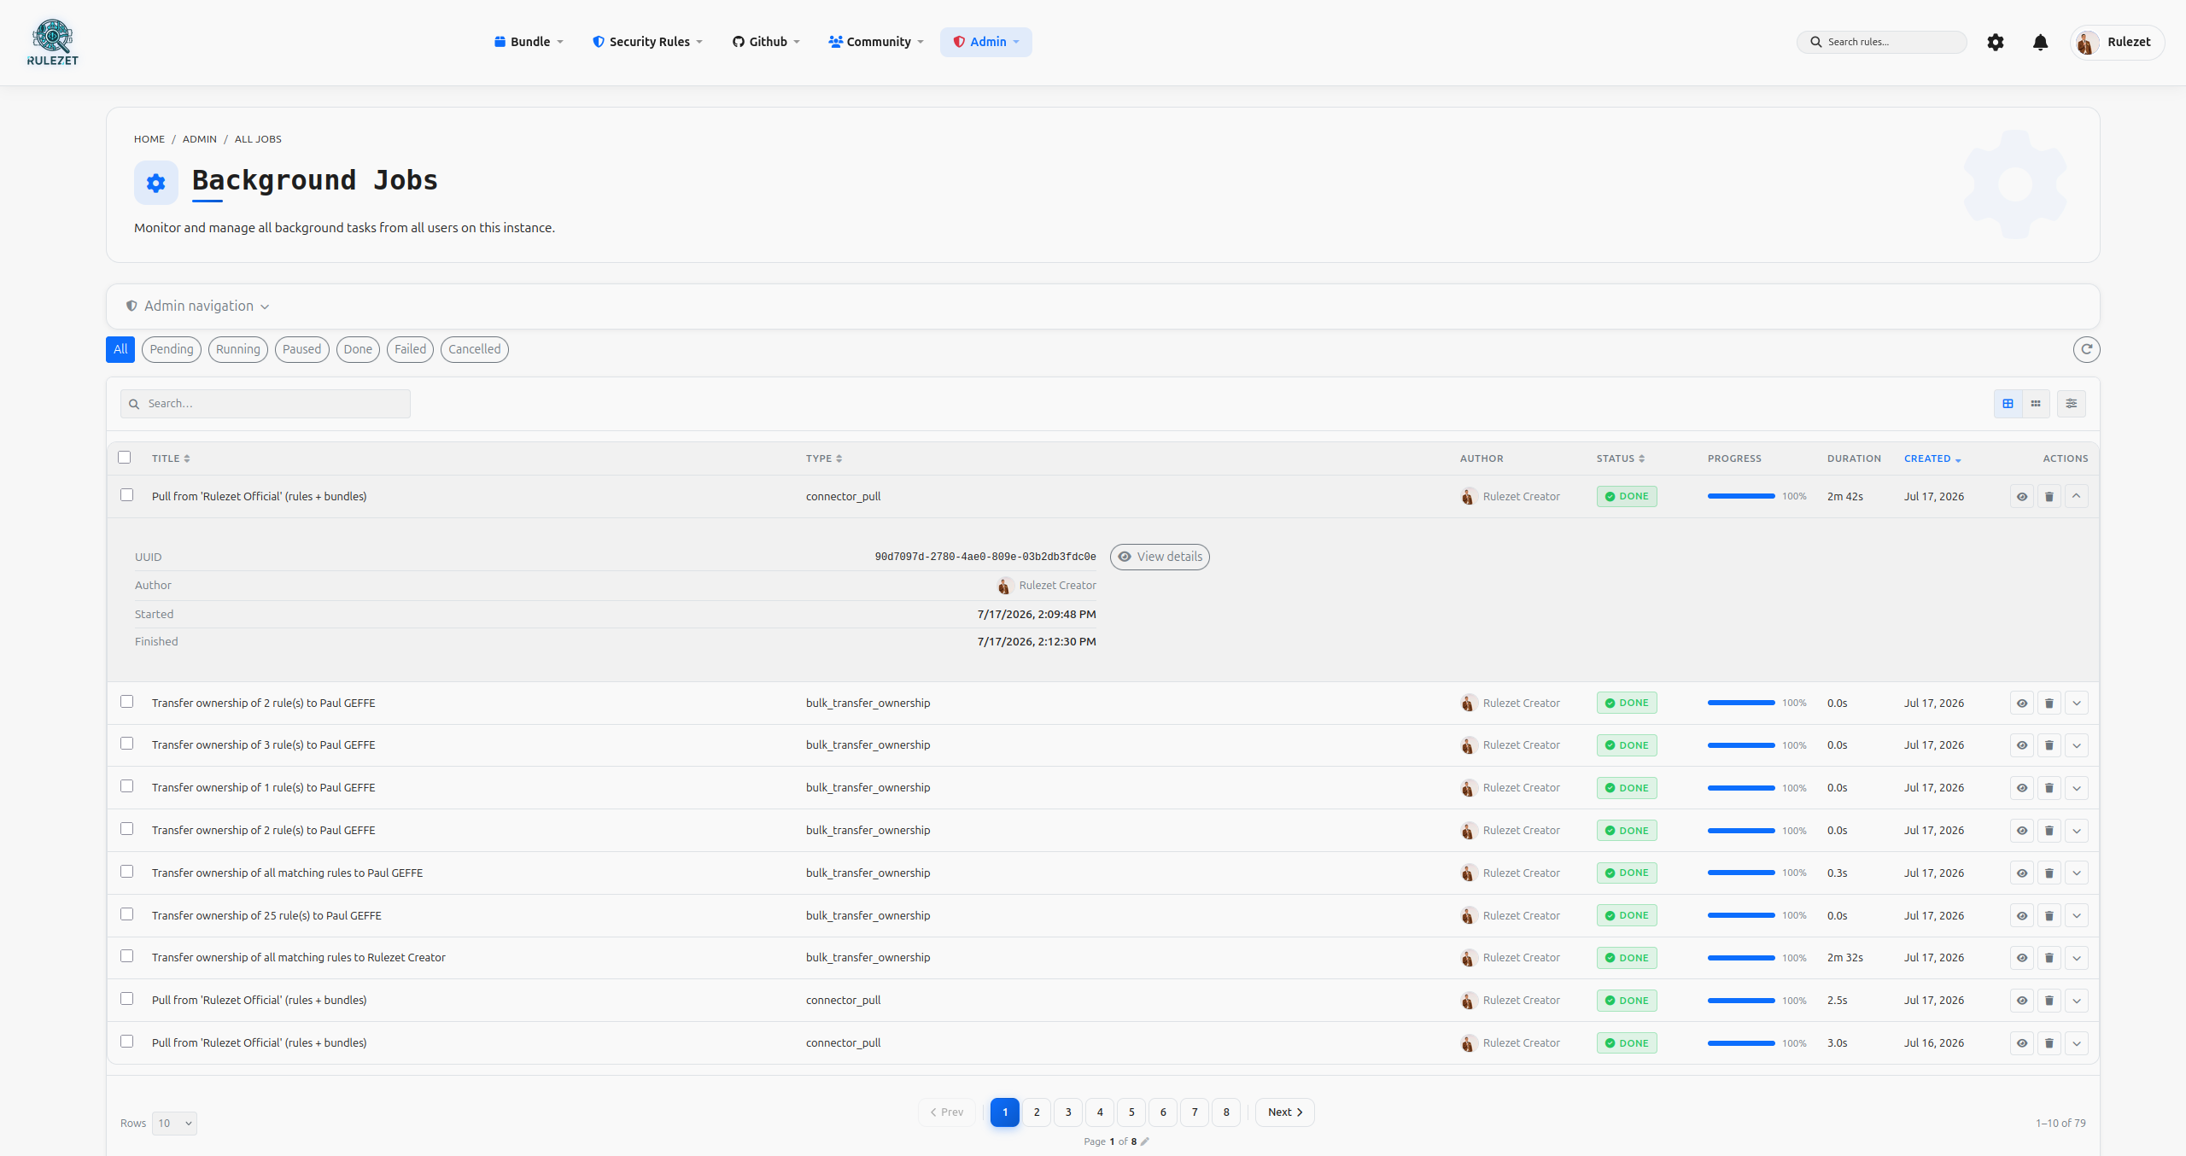Expand 'Transfer ownership of 3 rule(s)' row

click(x=2076, y=745)
